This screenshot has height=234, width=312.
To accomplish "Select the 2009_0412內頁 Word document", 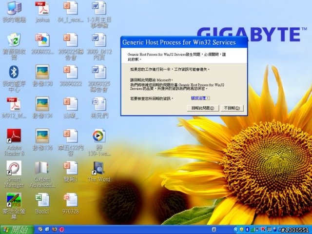I will click(x=99, y=47).
